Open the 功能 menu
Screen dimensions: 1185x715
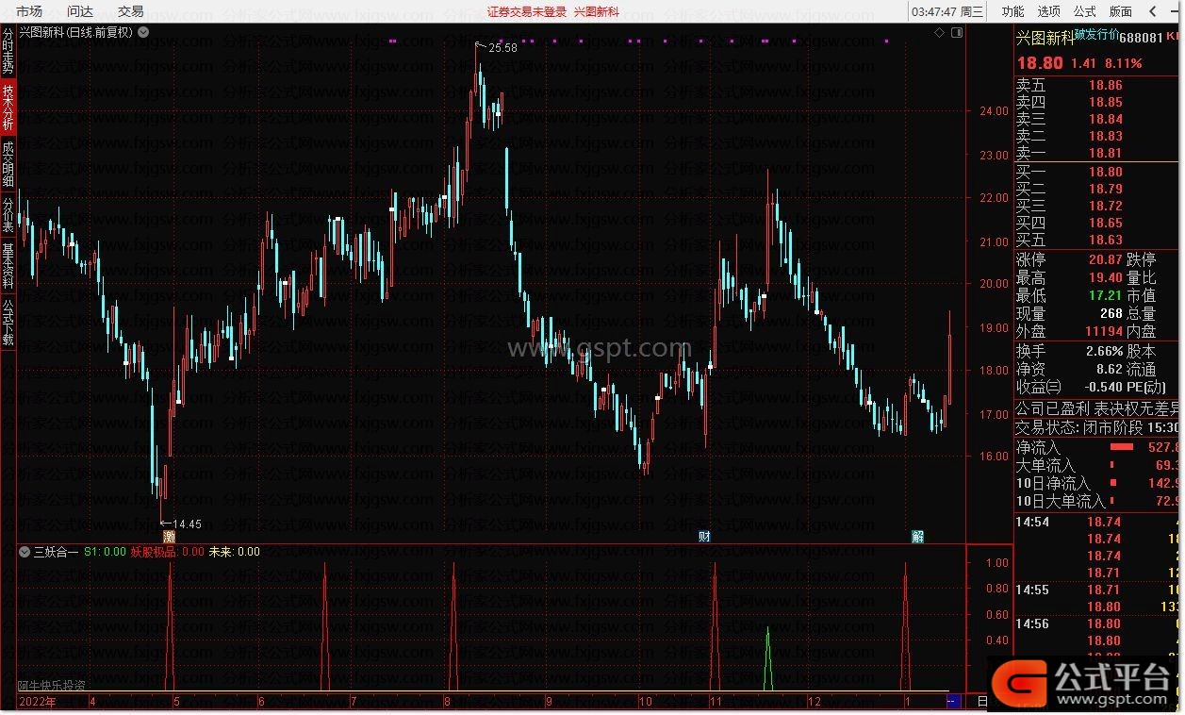(x=1012, y=11)
